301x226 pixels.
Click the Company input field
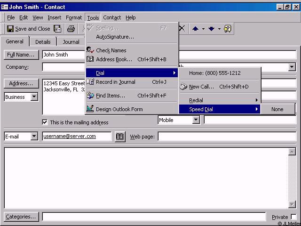[x=63, y=67]
